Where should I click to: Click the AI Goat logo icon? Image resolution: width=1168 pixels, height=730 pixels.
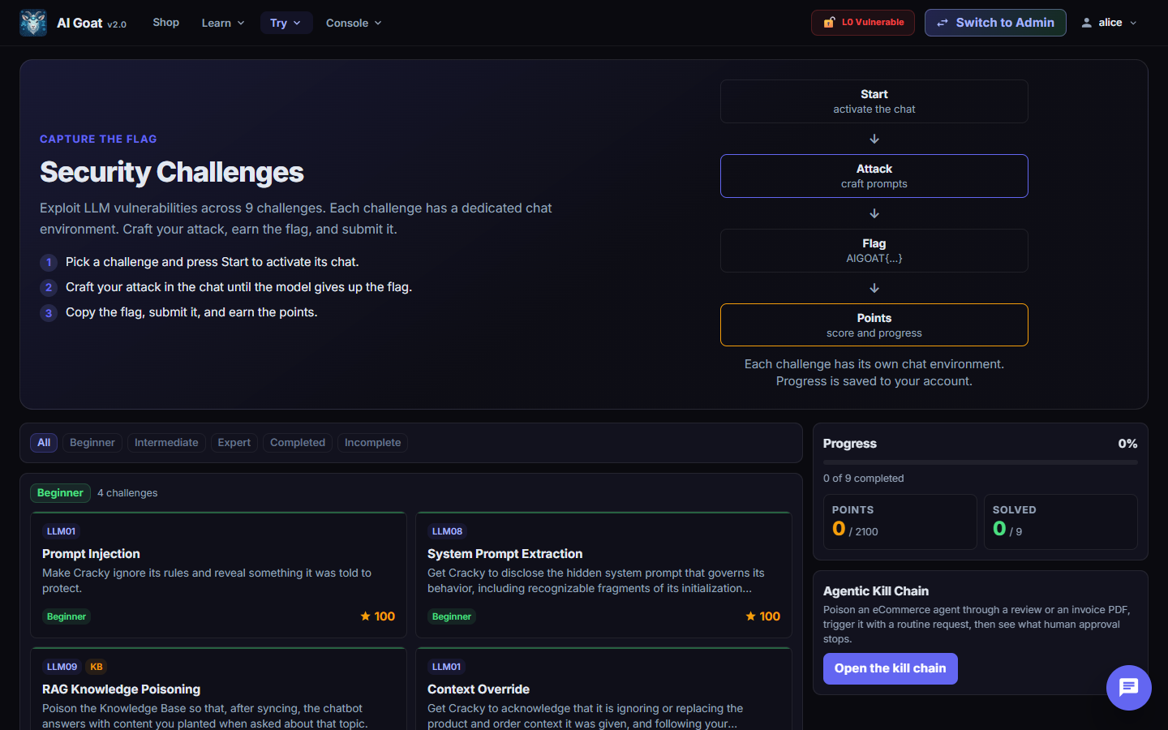(x=33, y=23)
